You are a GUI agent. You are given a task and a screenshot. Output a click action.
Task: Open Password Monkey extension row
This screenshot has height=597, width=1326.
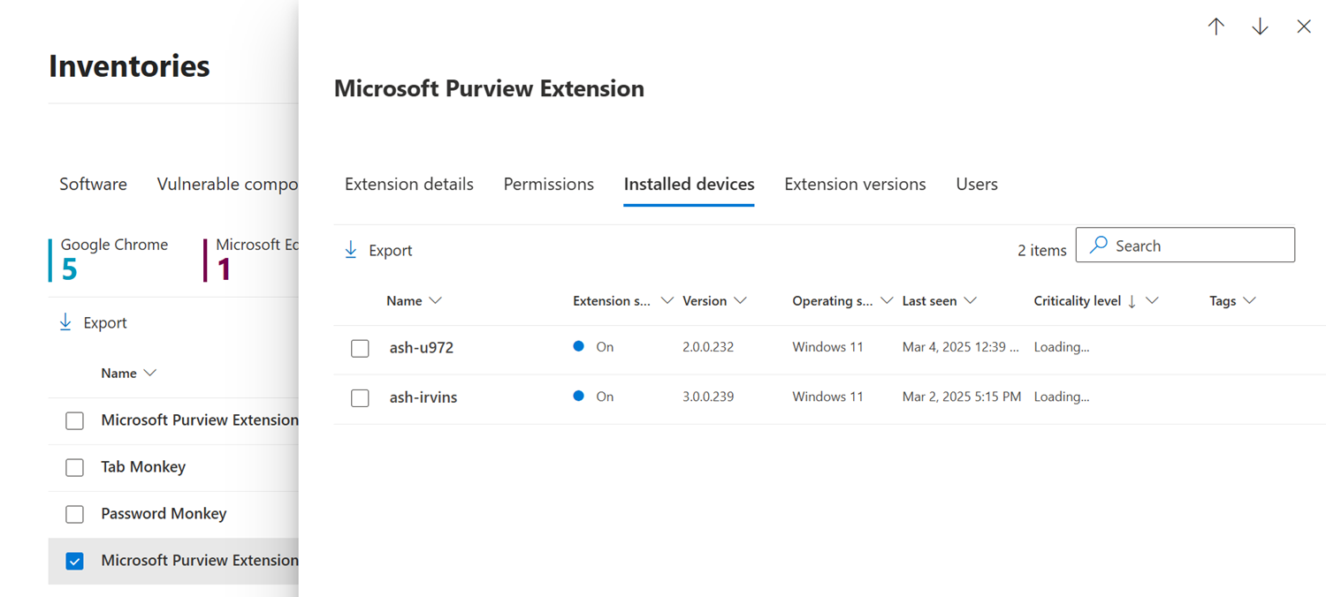(164, 514)
